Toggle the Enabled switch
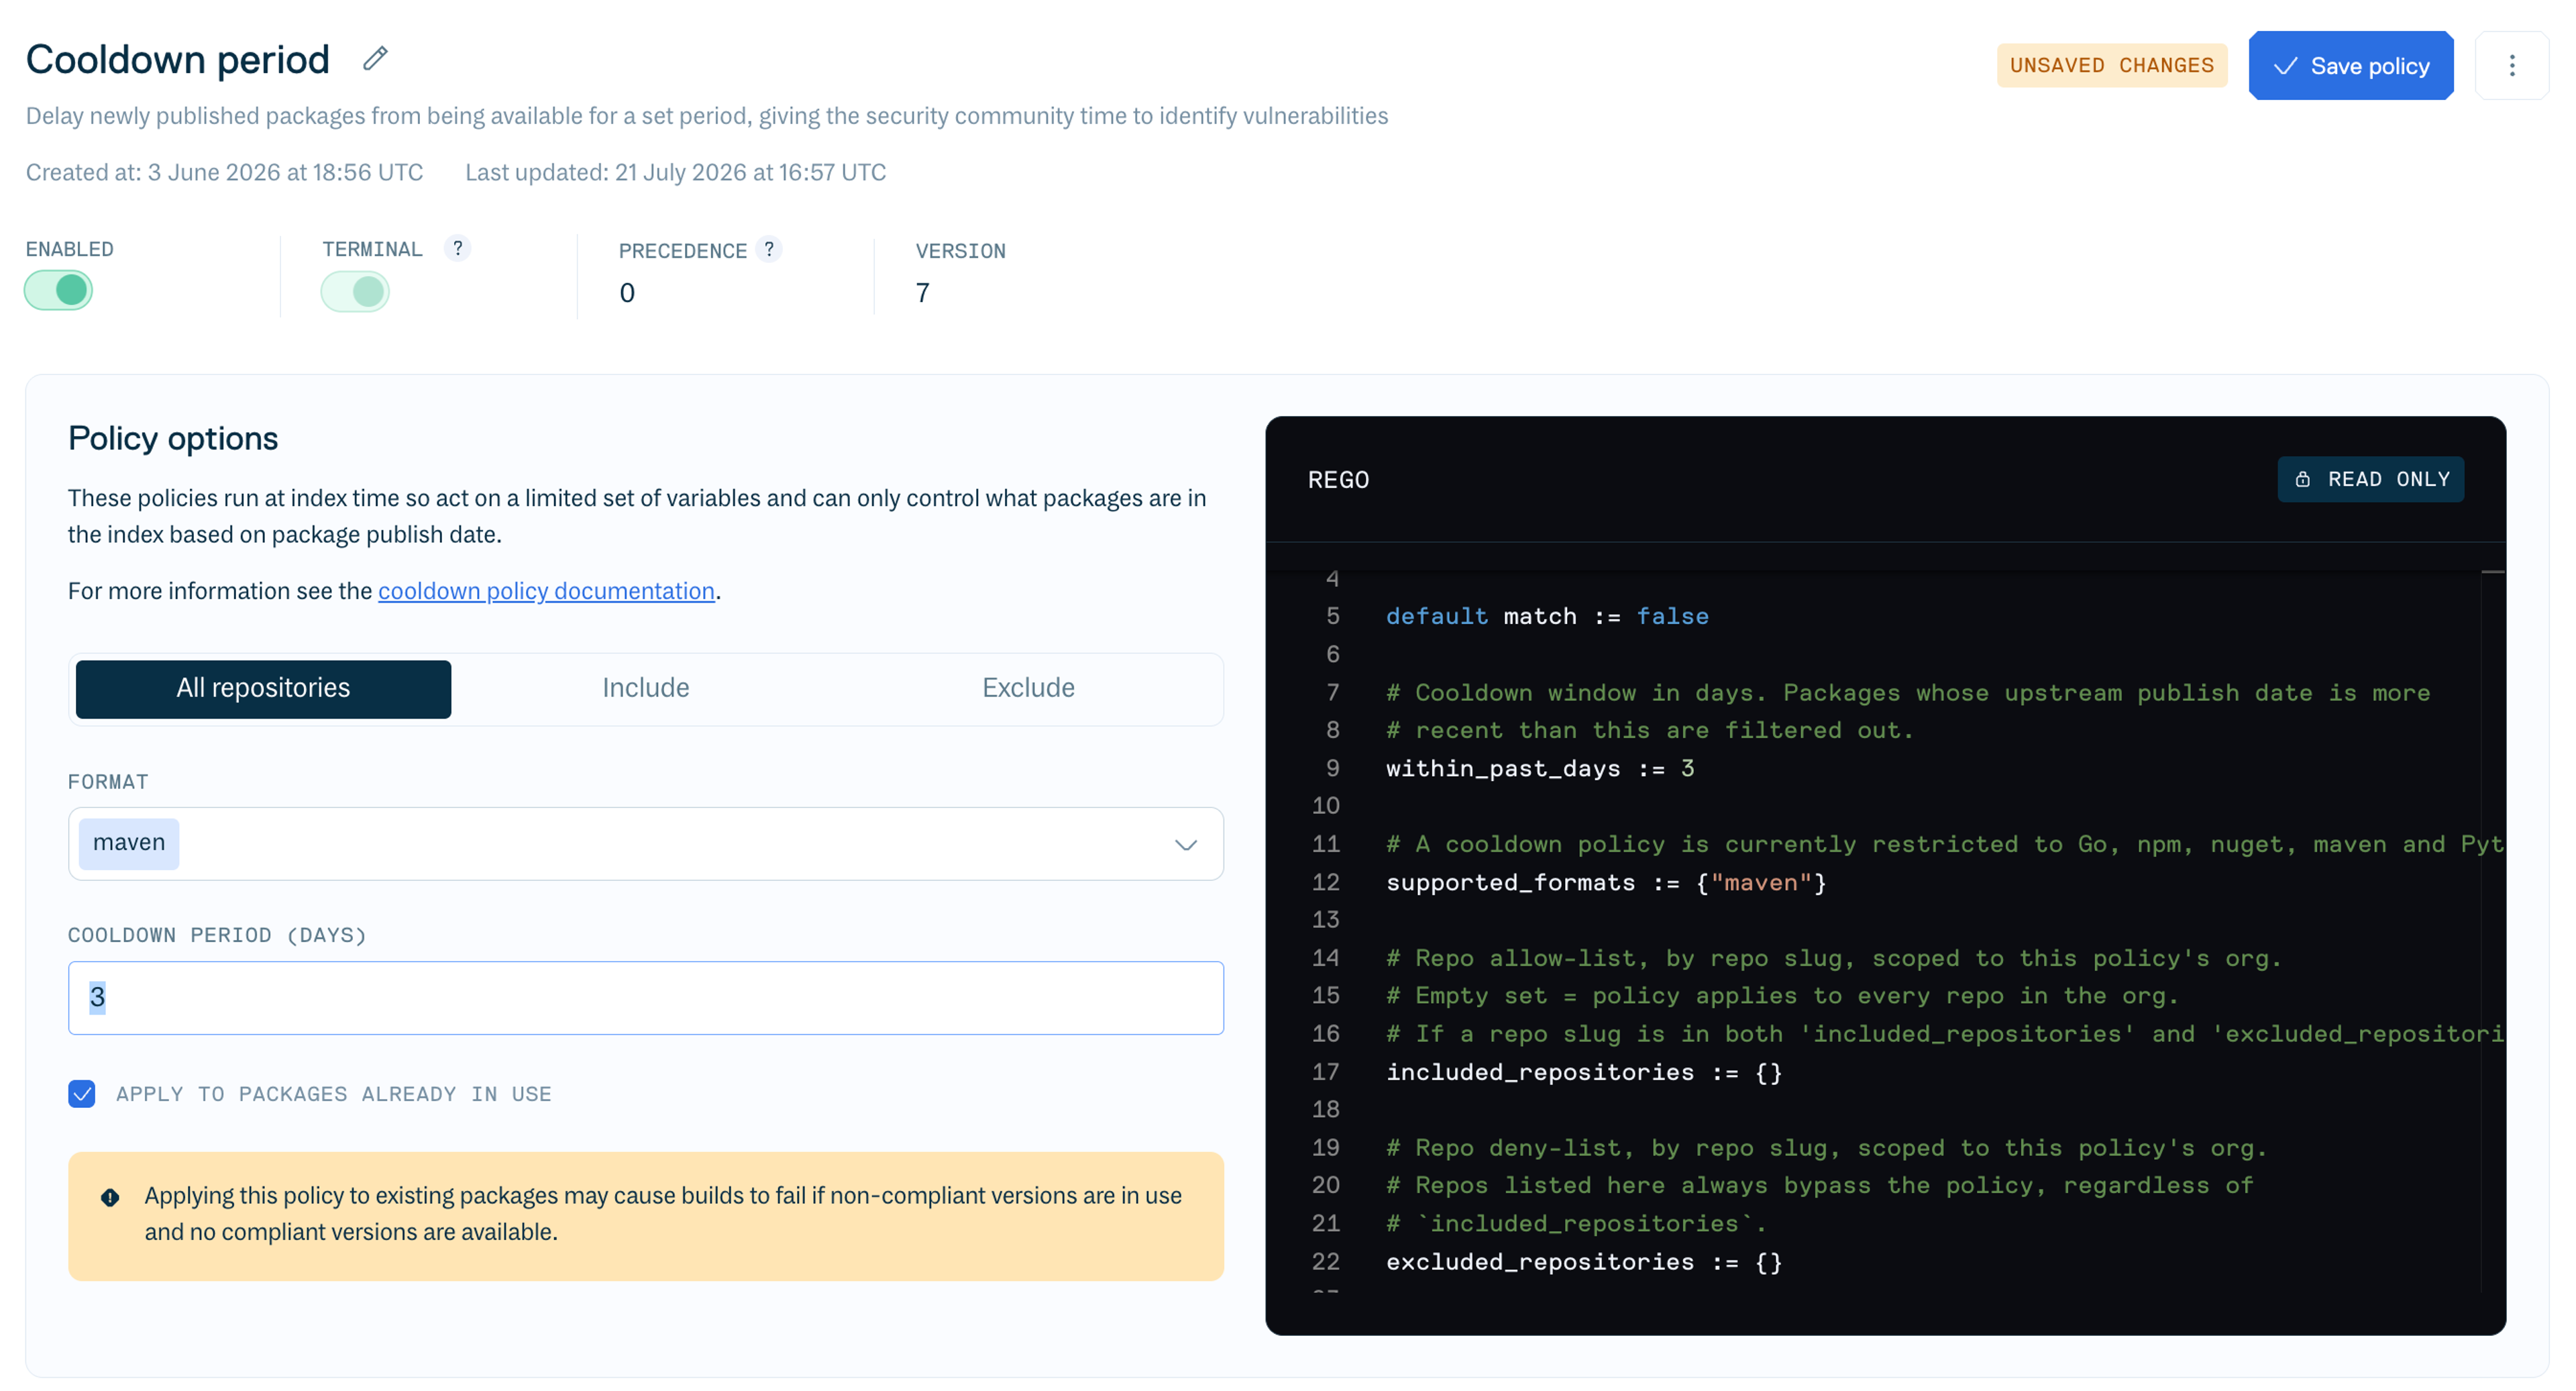This screenshot has height=1391, width=2576. (x=59, y=291)
